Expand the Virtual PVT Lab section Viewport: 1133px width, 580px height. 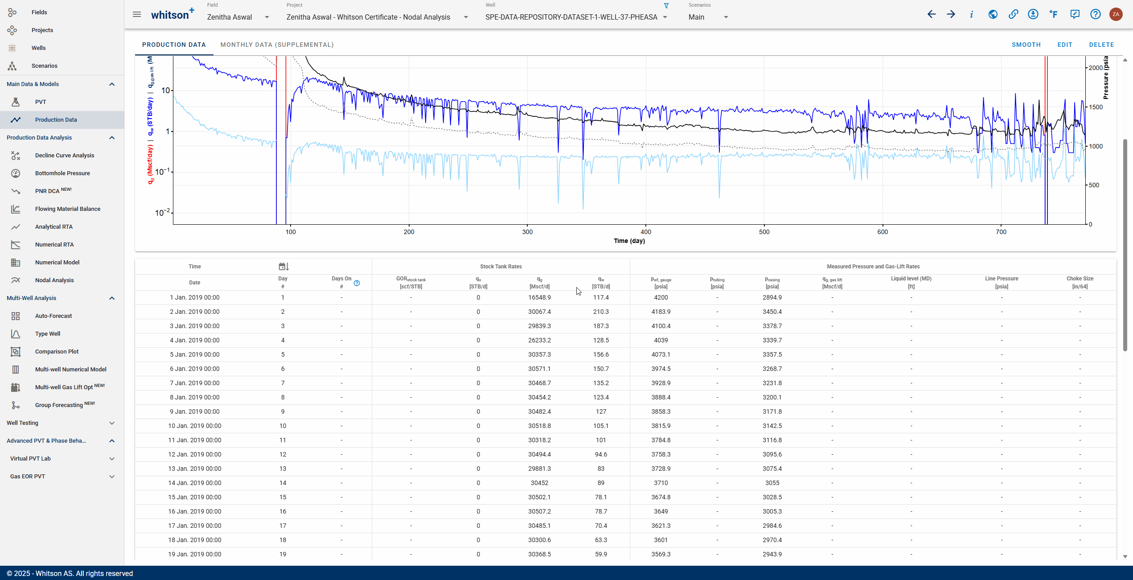(112, 459)
